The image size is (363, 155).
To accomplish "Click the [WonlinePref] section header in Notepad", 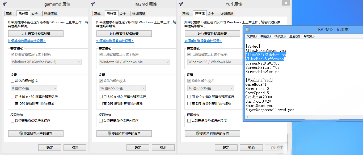I will pos(259,80).
